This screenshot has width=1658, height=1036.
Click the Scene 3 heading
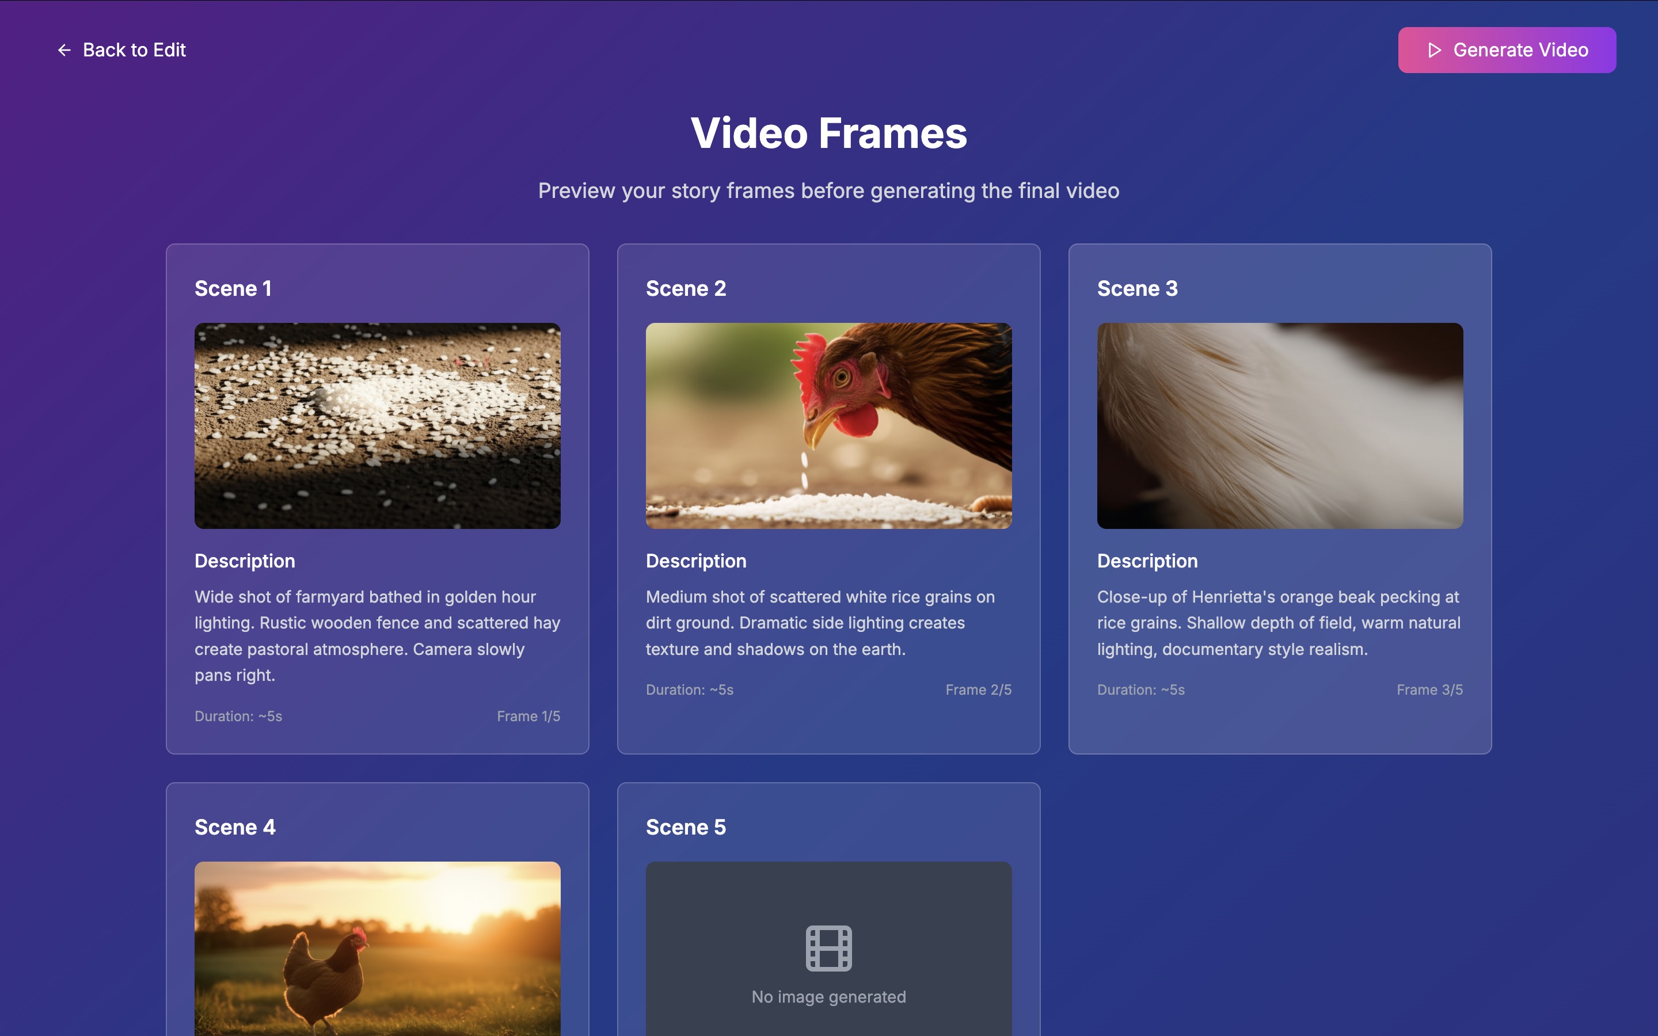1136,288
